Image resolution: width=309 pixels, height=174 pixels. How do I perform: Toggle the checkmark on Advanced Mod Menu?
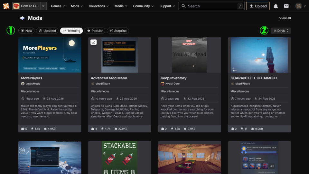point(94,42)
